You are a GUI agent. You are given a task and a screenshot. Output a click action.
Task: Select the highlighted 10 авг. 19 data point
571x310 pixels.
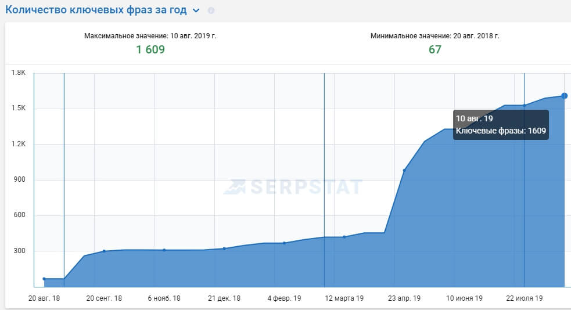tap(565, 96)
